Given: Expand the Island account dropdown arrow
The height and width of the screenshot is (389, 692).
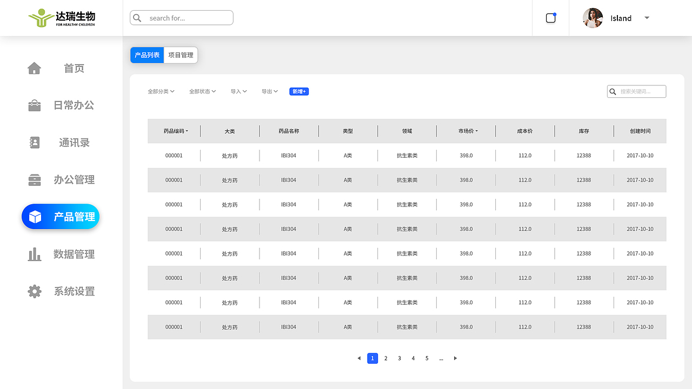Looking at the screenshot, I should coord(647,18).
